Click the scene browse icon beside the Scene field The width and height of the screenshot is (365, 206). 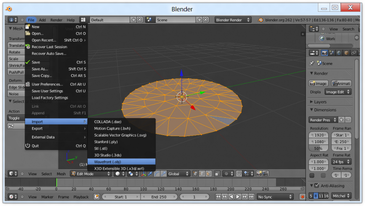click(149, 20)
